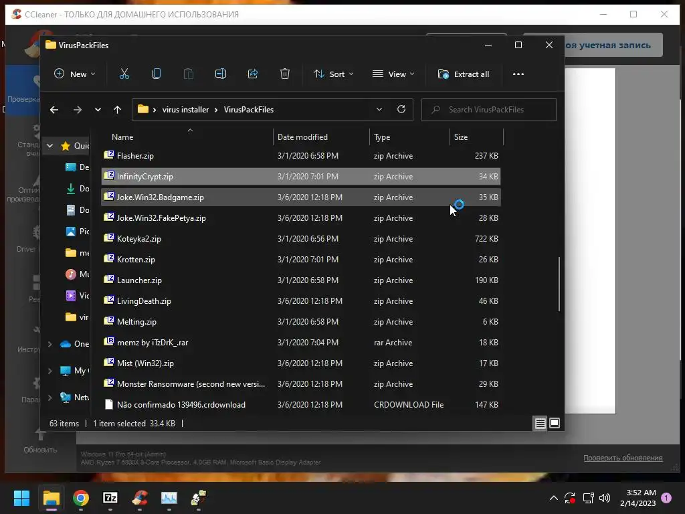Open the Windows Start menu
This screenshot has height=514, width=685.
(x=21, y=498)
